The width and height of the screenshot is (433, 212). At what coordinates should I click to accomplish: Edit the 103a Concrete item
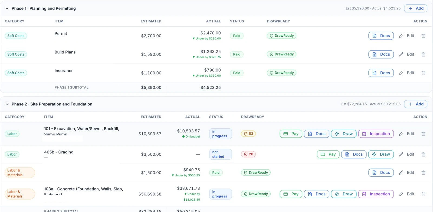point(406,194)
